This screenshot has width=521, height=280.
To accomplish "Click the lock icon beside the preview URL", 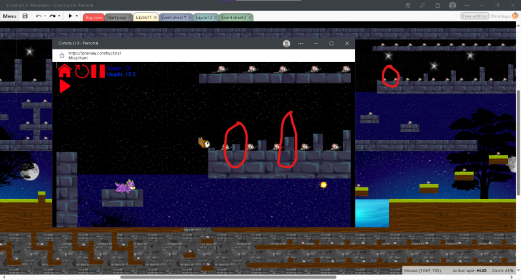I will (61, 55).
